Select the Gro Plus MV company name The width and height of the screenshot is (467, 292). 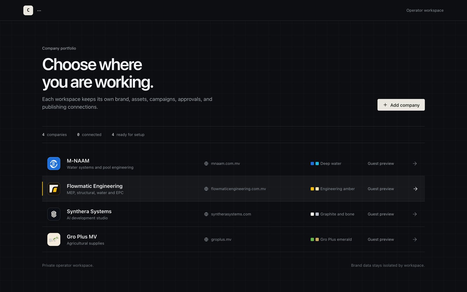tap(82, 237)
